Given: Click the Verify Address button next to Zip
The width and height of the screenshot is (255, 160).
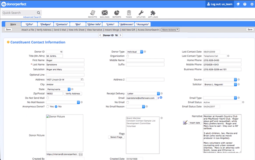Looking at the screenshot, I should [x=73, y=93].
